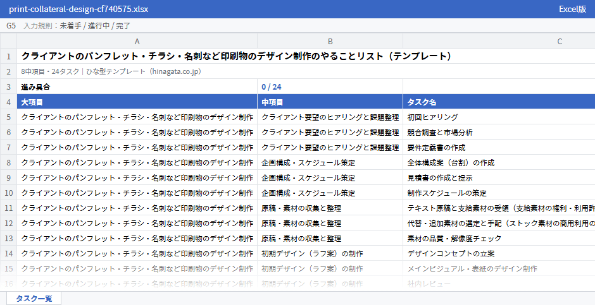Select the 初回ヒアリング cell

coord(499,117)
